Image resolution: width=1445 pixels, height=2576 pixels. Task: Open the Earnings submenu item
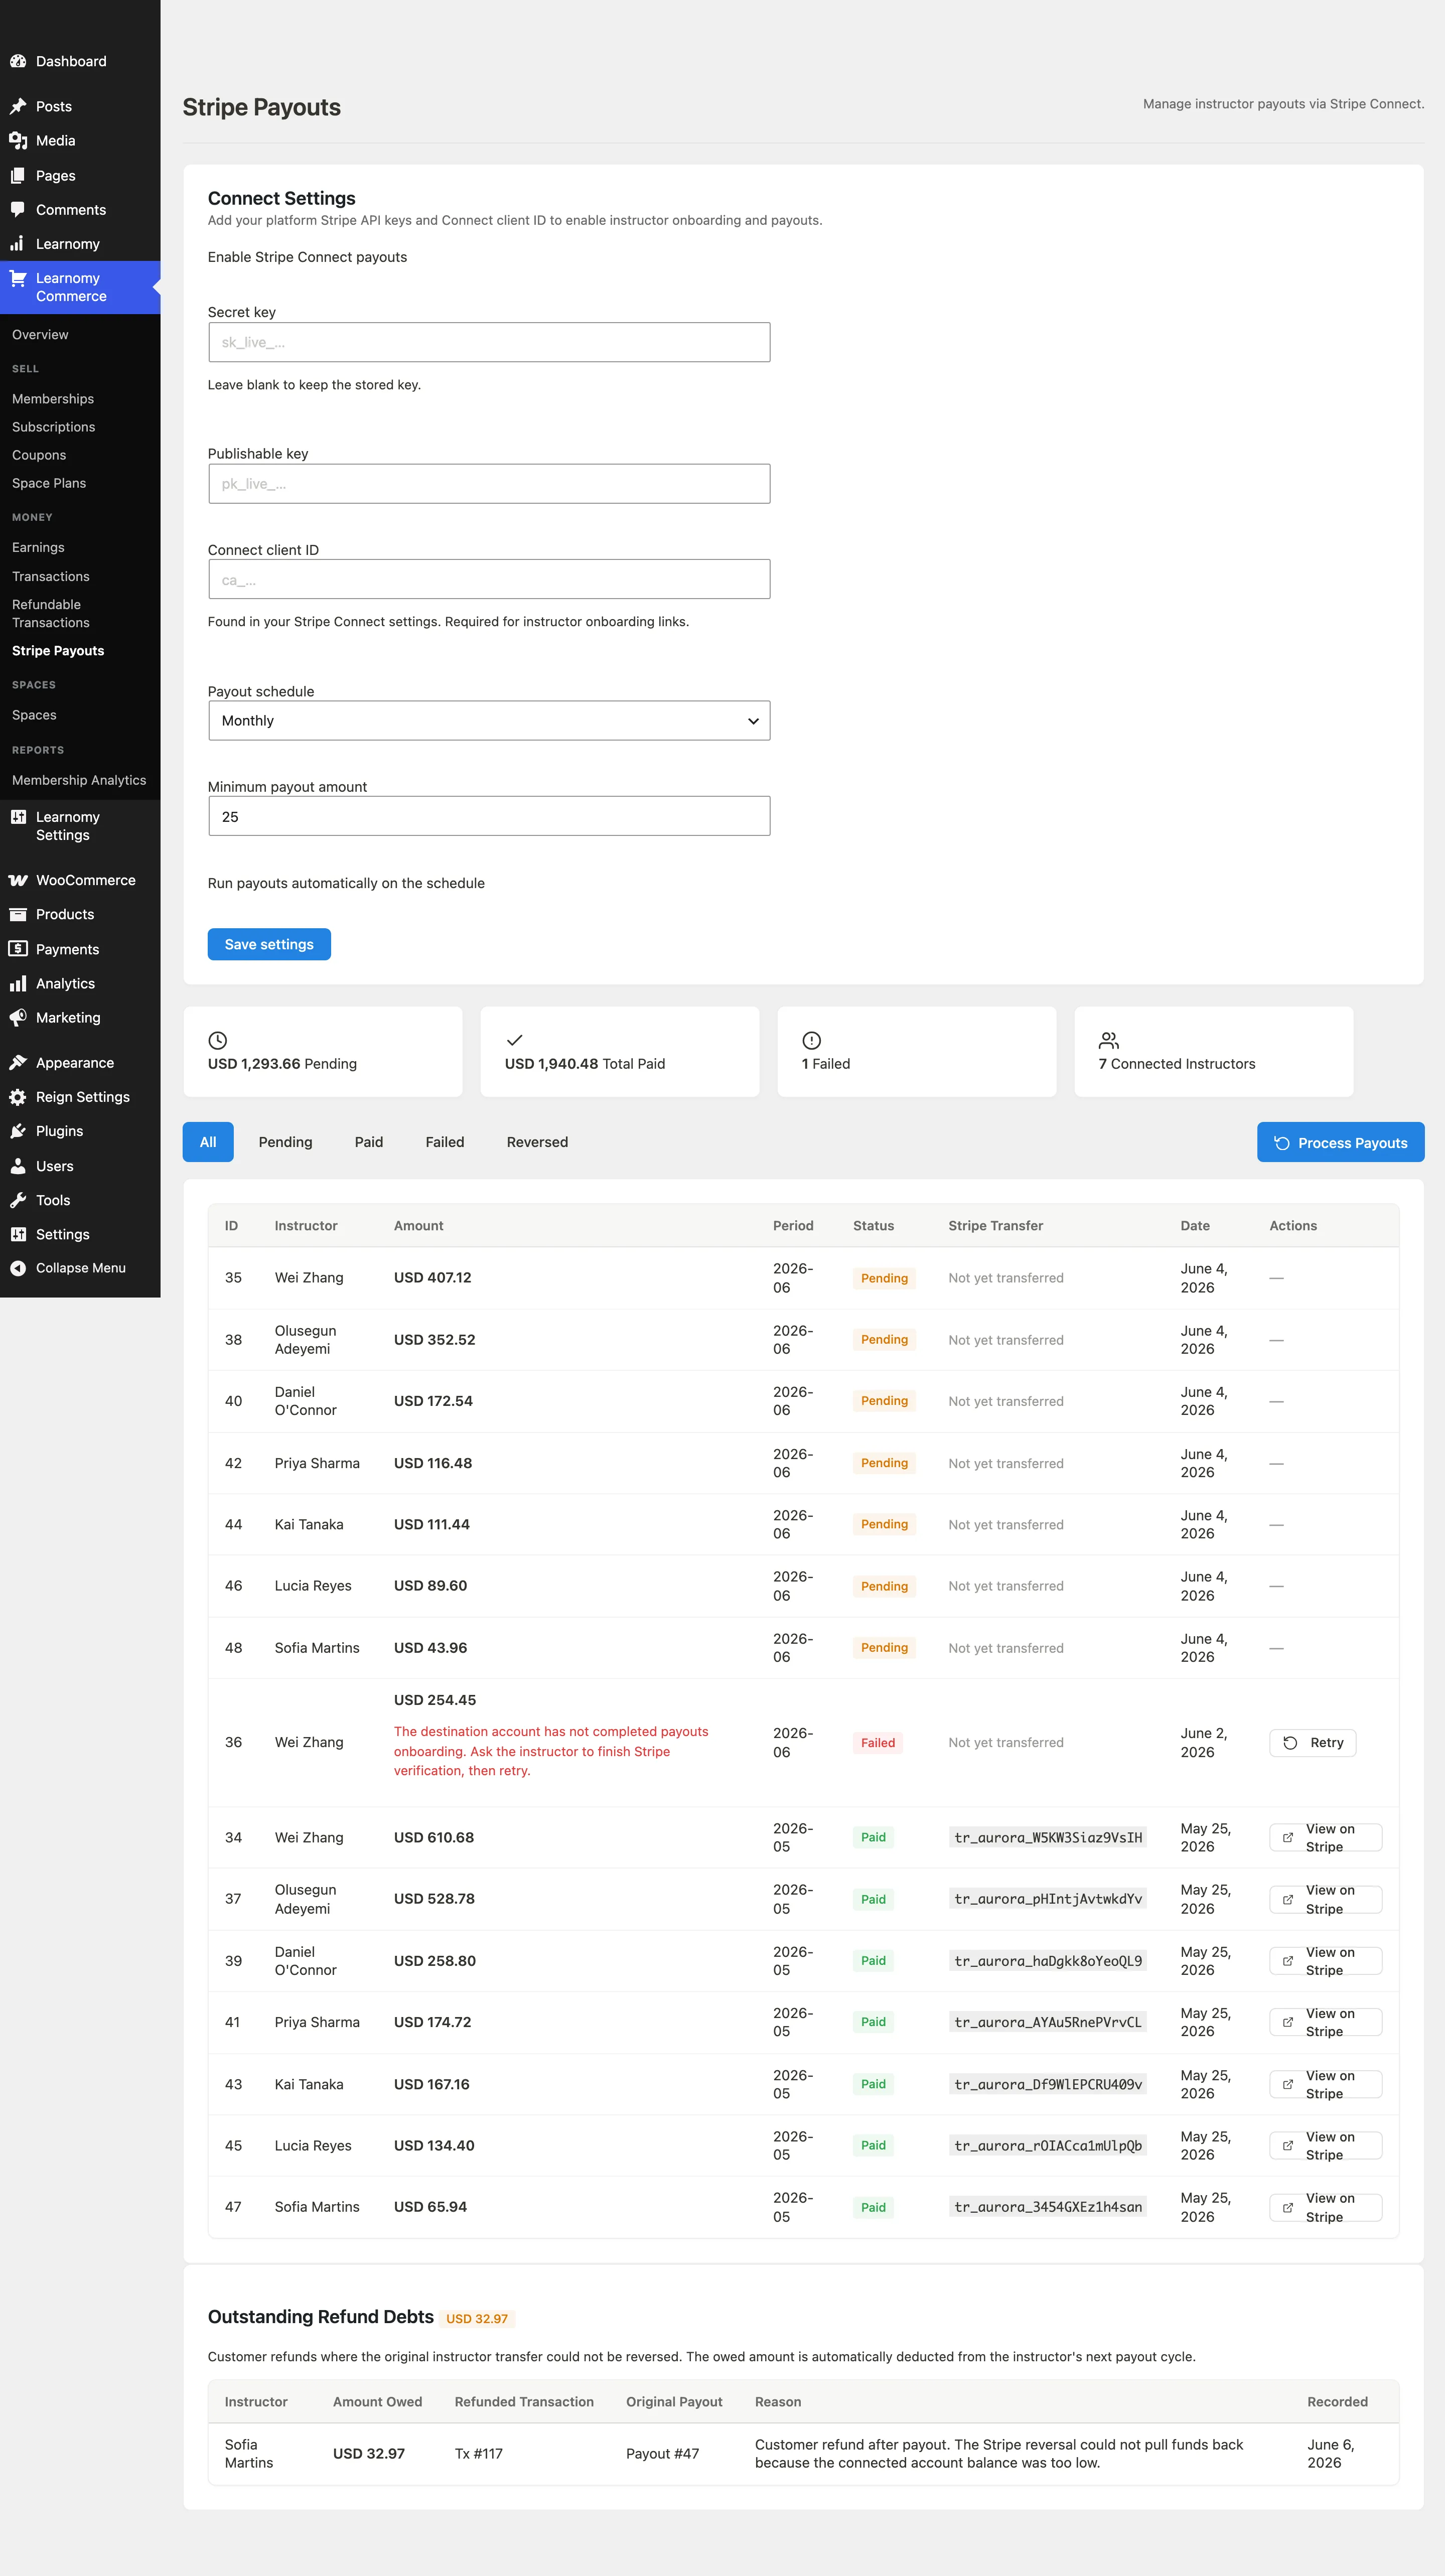coord(38,547)
